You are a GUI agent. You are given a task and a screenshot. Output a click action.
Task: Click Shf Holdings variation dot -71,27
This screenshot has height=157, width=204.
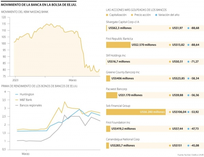coord(188,62)
